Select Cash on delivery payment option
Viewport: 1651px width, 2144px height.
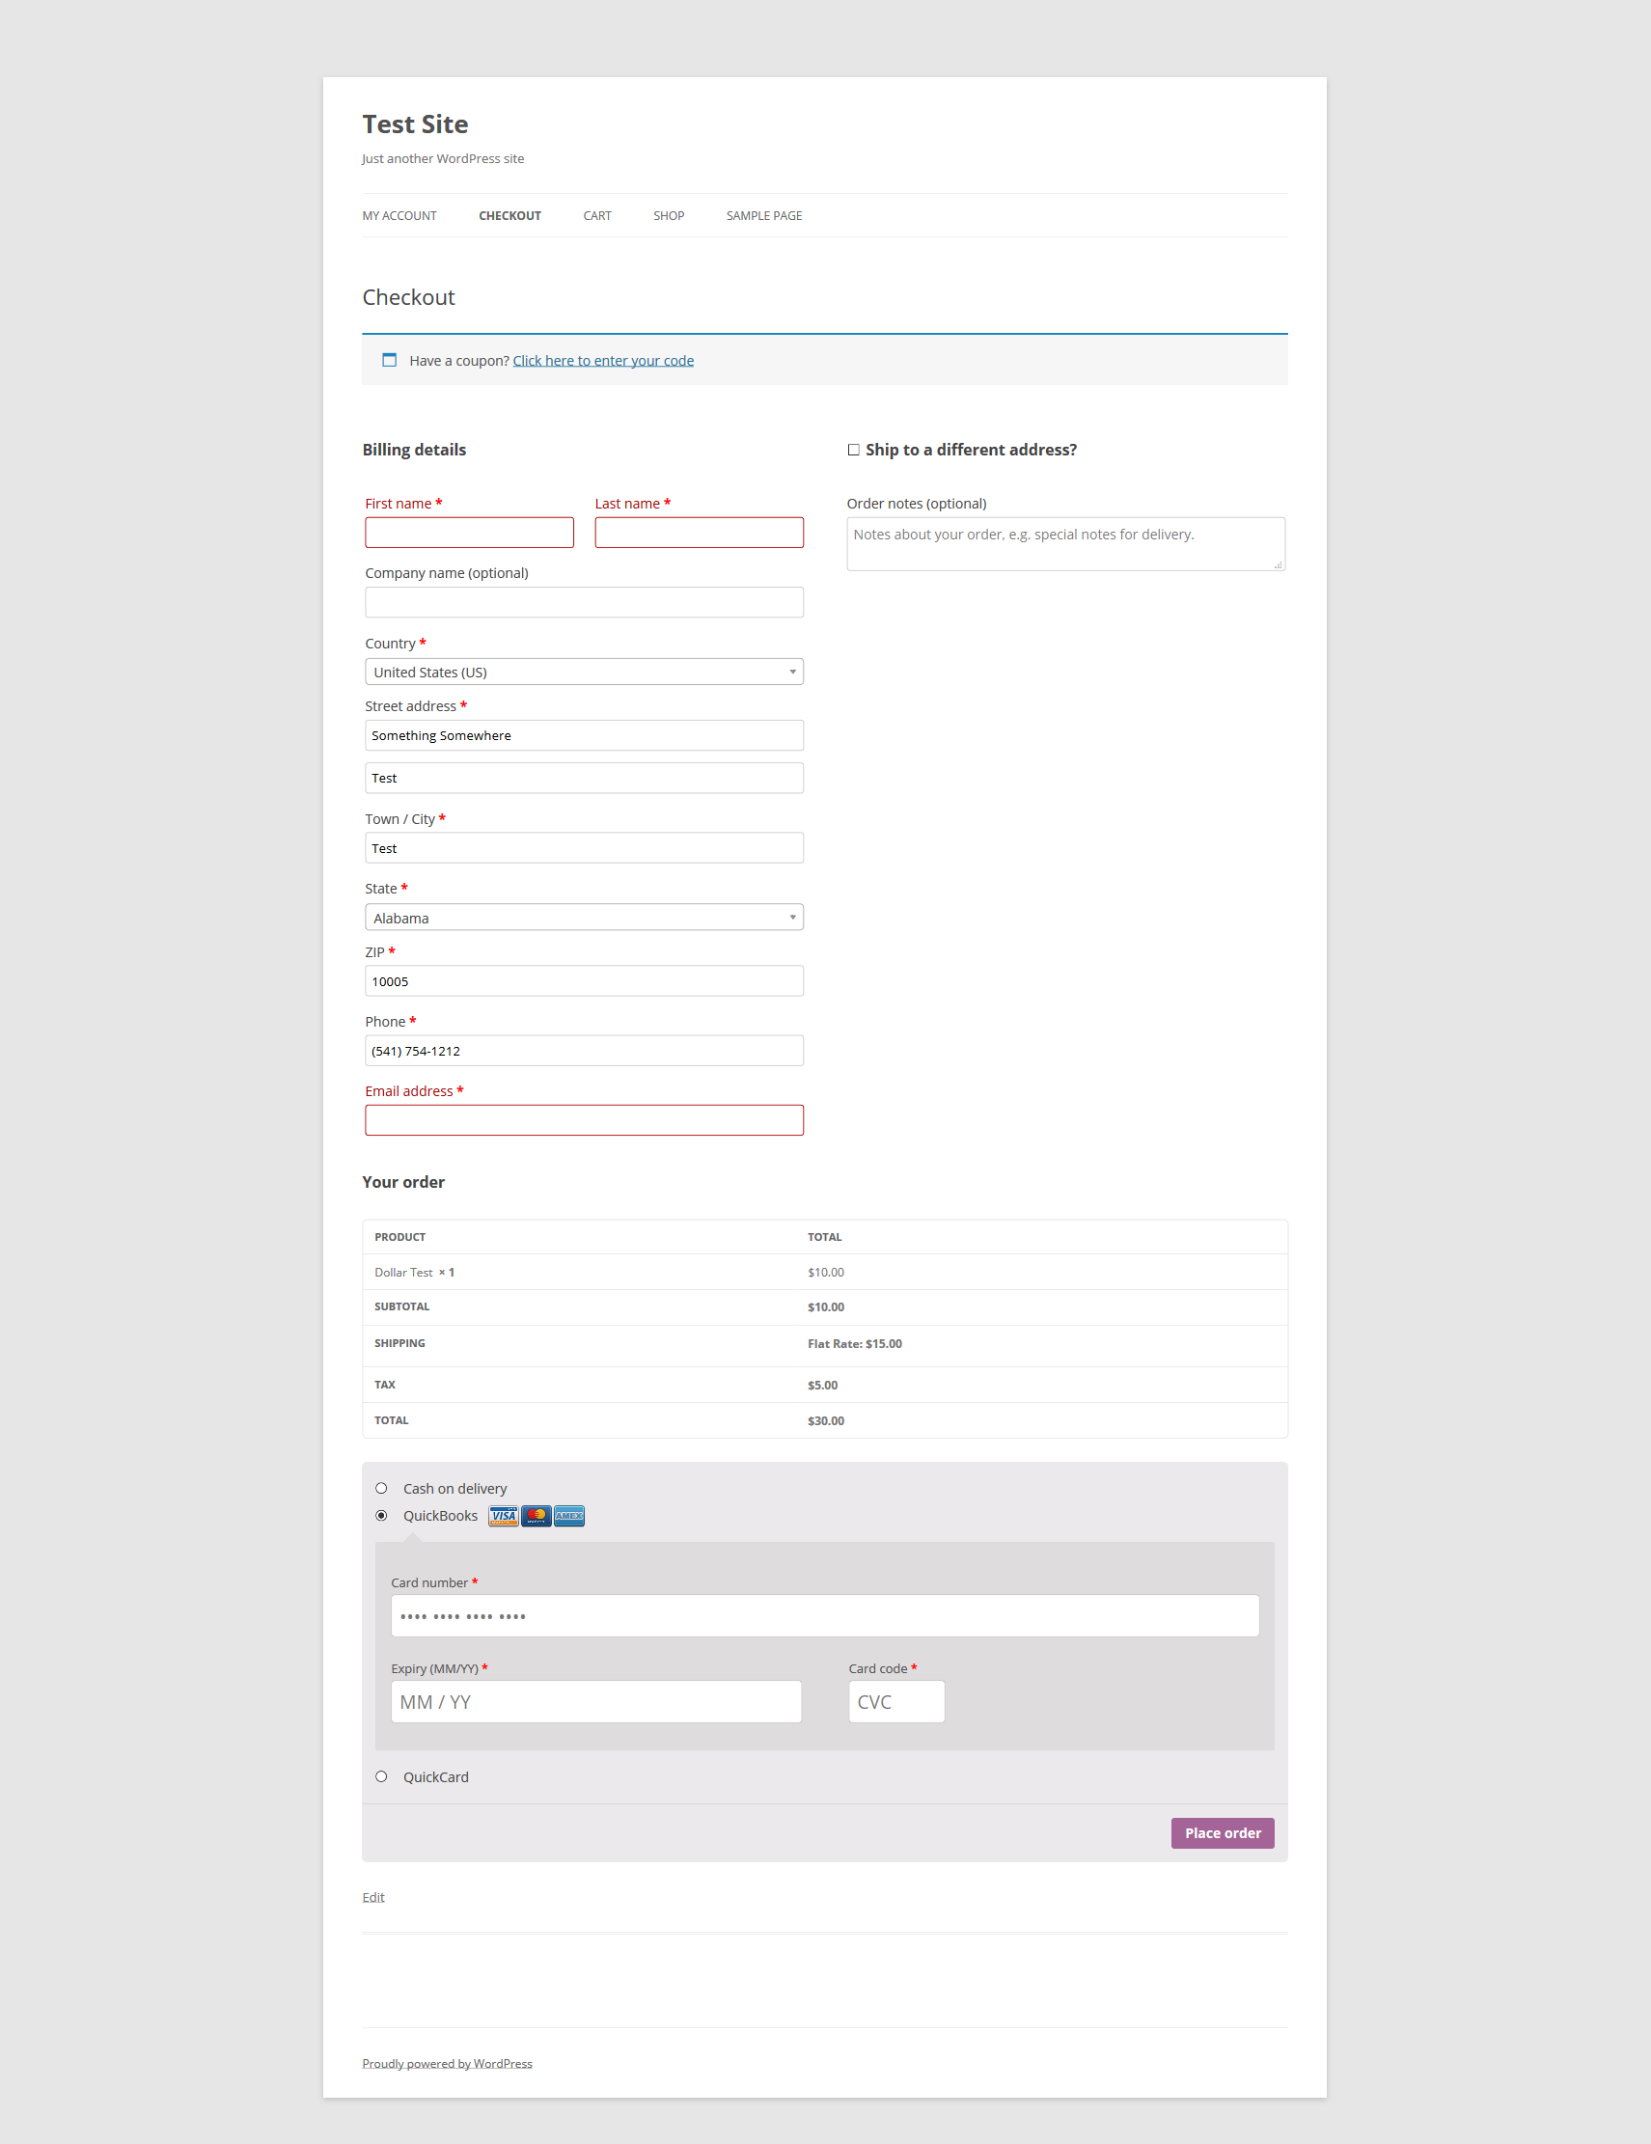click(382, 1488)
